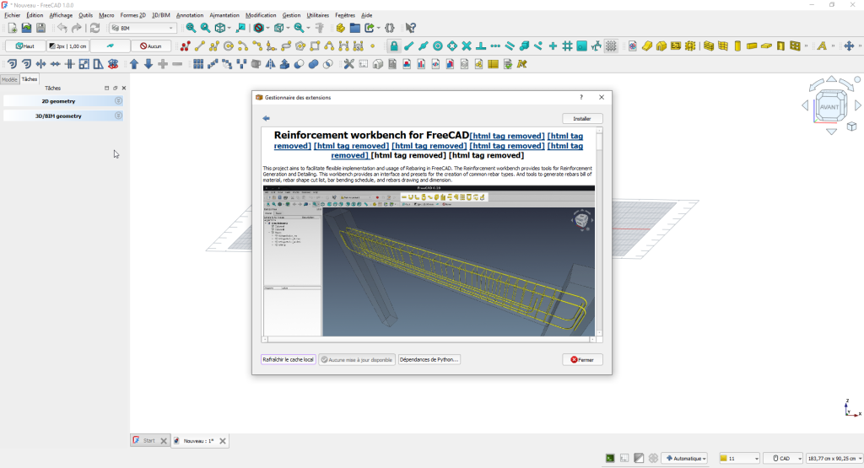Open the dimensions dropdown in status bar
864x468 pixels.
(834, 458)
